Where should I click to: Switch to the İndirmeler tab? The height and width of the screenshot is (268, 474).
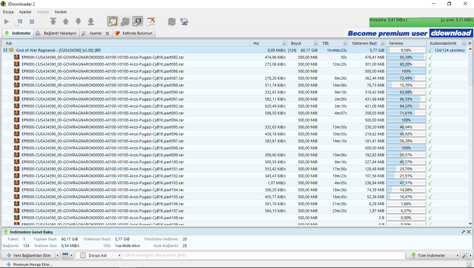(x=18, y=33)
